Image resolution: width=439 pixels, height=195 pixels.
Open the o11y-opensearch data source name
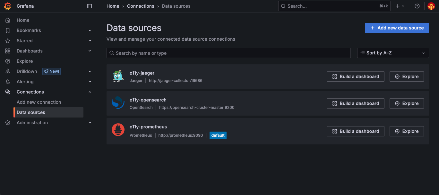click(148, 100)
